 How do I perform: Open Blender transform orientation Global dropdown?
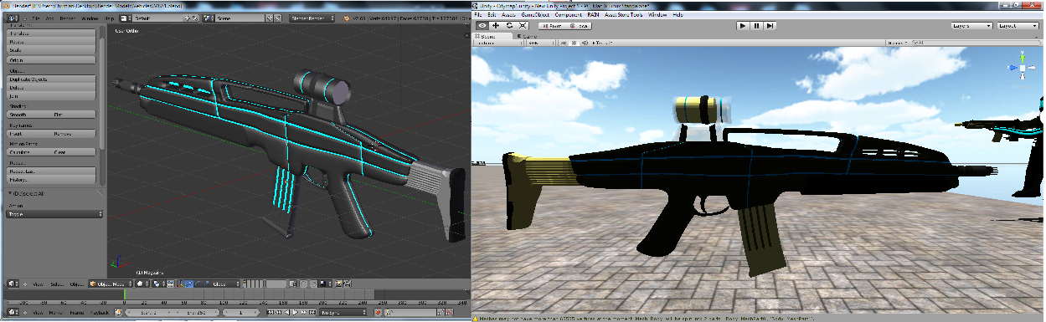[x=224, y=284]
